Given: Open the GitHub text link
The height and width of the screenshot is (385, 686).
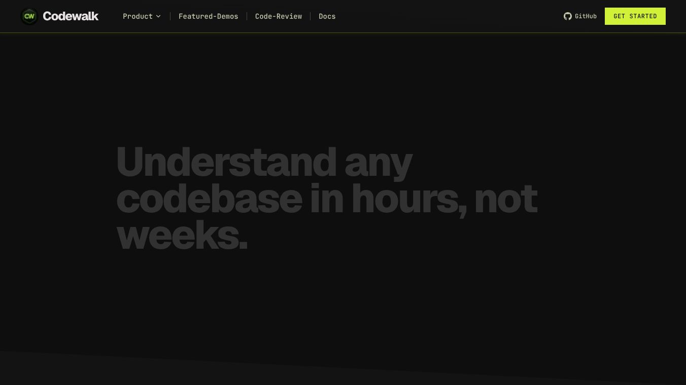Looking at the screenshot, I should [586, 16].
